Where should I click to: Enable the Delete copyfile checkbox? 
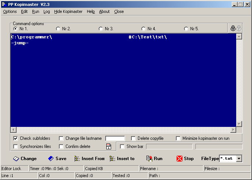coord(133,138)
